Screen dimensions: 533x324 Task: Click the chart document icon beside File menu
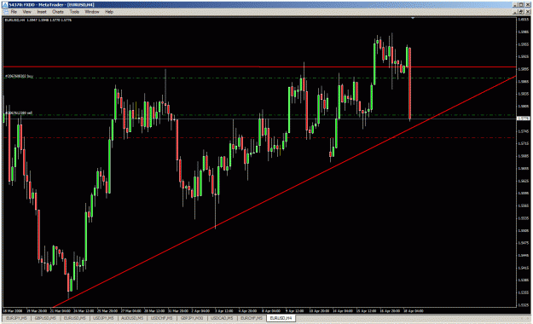pos(5,12)
